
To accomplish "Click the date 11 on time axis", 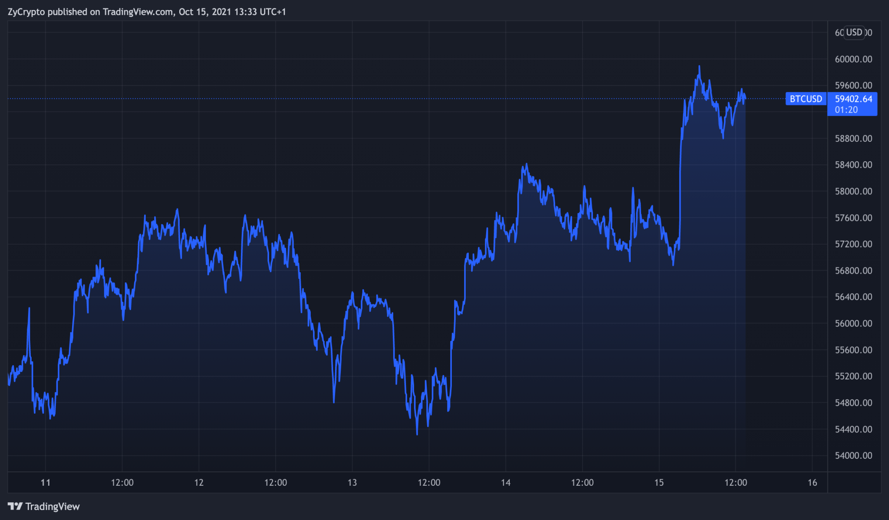I will click(x=46, y=483).
